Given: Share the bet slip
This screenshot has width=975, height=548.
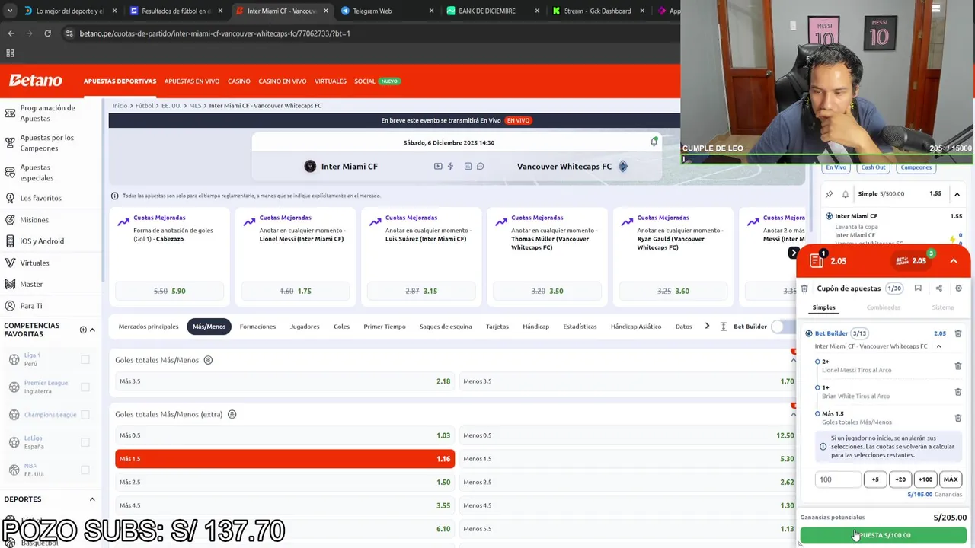Looking at the screenshot, I should point(938,288).
